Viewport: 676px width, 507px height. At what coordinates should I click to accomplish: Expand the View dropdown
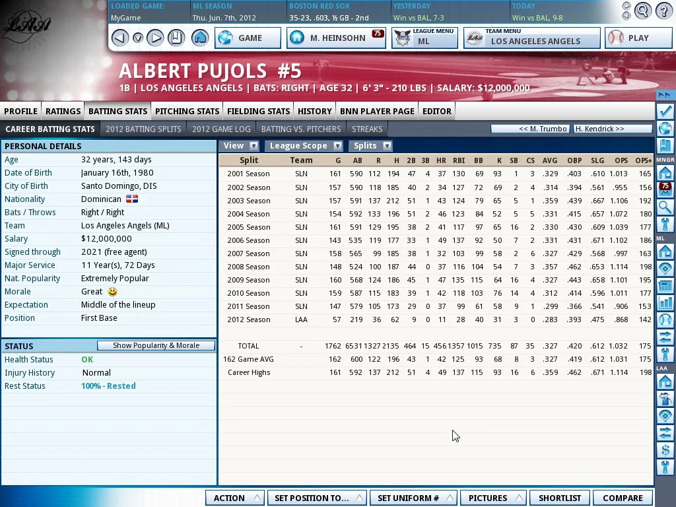[240, 146]
